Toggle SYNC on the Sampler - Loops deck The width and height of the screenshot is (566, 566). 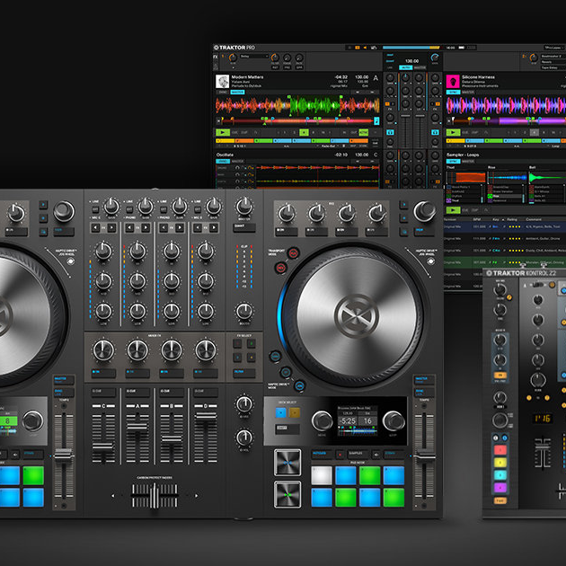point(453,161)
